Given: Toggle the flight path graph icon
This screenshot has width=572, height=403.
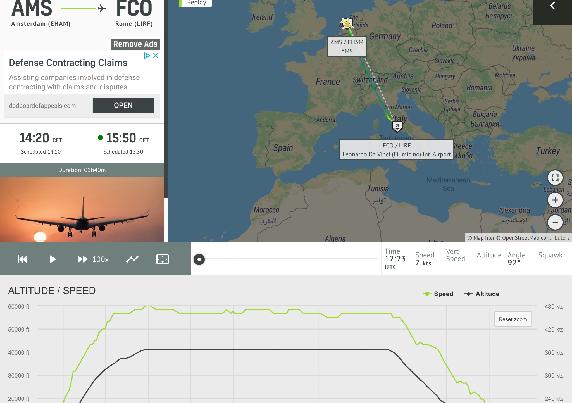Looking at the screenshot, I should (132, 259).
